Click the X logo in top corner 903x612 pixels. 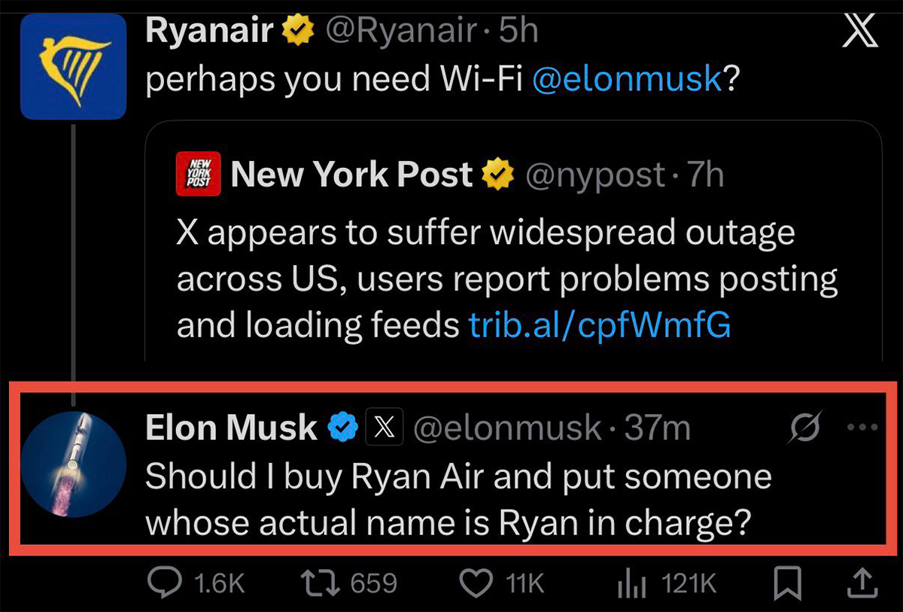[860, 32]
